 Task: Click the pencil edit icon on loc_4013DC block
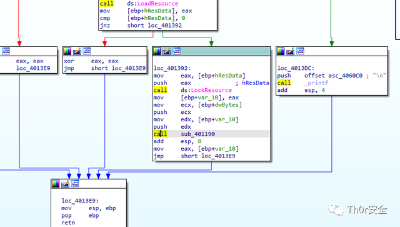[290, 51]
